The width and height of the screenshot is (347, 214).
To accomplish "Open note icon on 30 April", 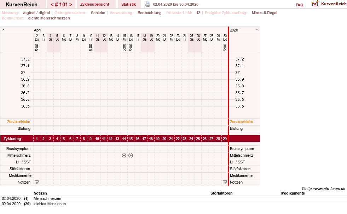I will tap(225, 183).
